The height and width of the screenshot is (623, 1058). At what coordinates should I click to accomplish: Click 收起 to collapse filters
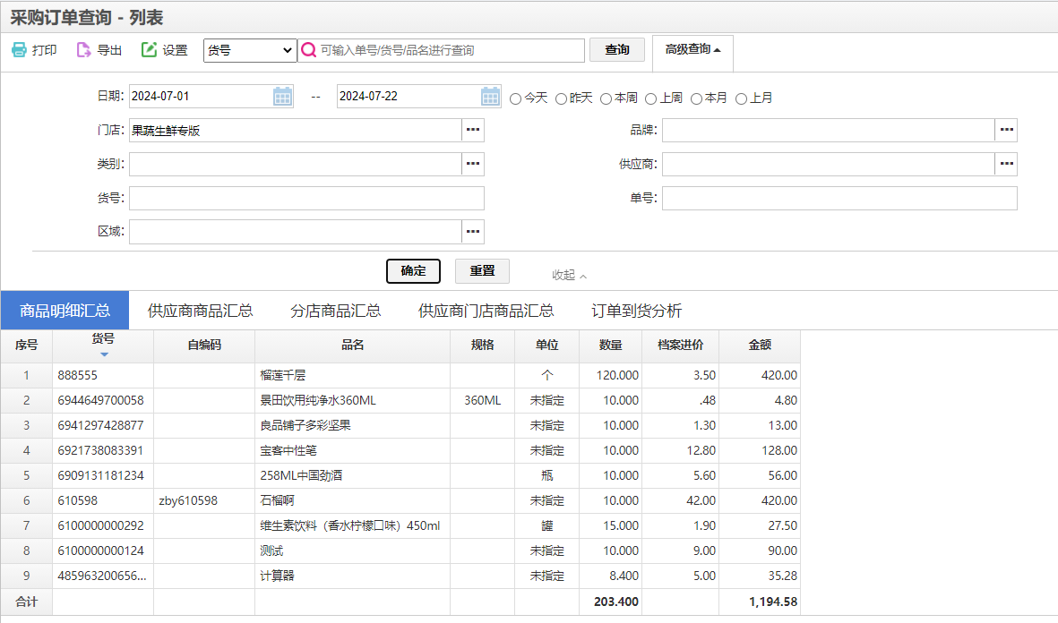click(569, 275)
